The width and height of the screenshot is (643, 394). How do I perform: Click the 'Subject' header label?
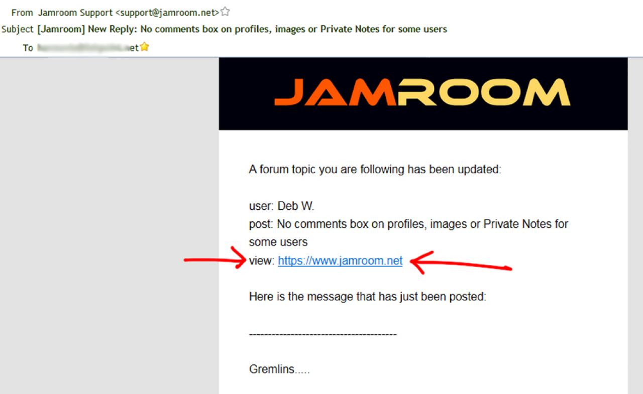pyautogui.click(x=18, y=29)
